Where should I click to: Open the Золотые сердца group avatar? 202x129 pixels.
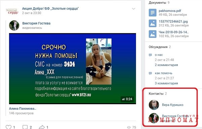(x=12, y=11)
